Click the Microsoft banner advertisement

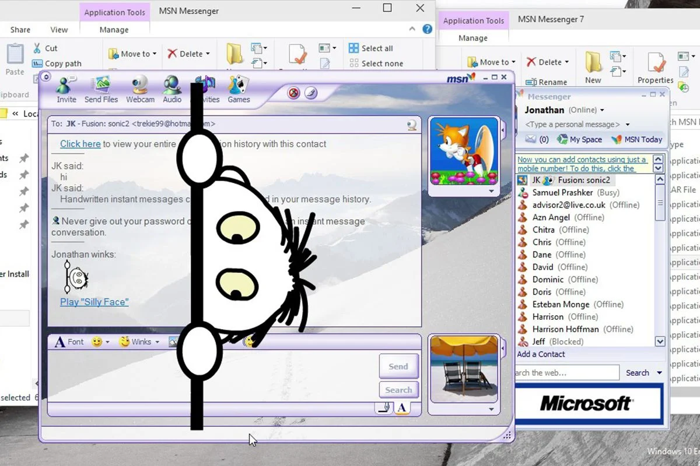589,403
